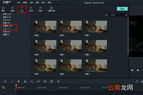Click the microphone voiceover icon
The width and height of the screenshot is (143, 95).
point(142,82)
